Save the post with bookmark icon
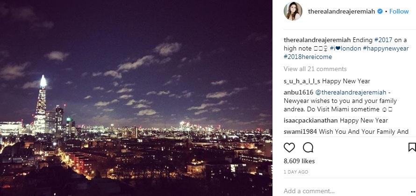The width and height of the screenshot is (416, 196). point(412,147)
